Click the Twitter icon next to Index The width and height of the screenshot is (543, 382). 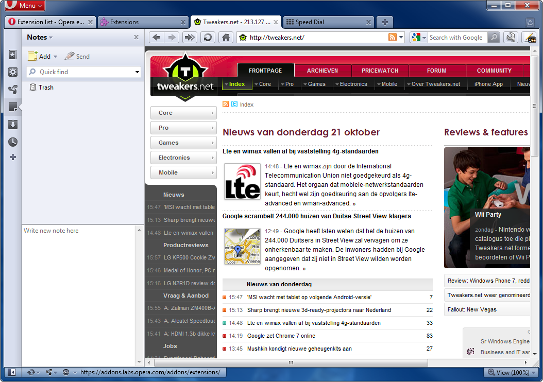point(234,104)
